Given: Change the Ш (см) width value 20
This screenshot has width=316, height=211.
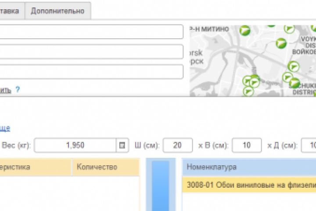Looking at the screenshot, I should [178, 146].
